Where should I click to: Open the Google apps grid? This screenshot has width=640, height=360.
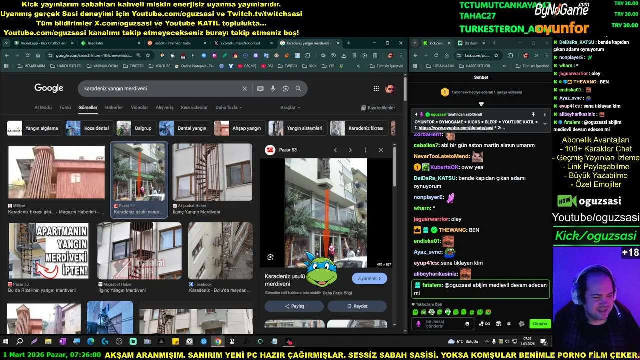point(376,89)
